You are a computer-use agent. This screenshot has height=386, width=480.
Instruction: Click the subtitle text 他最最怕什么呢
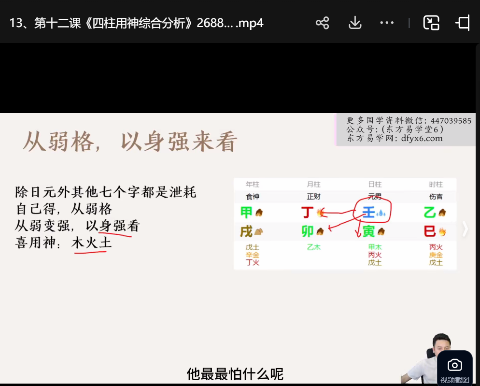coord(235,373)
